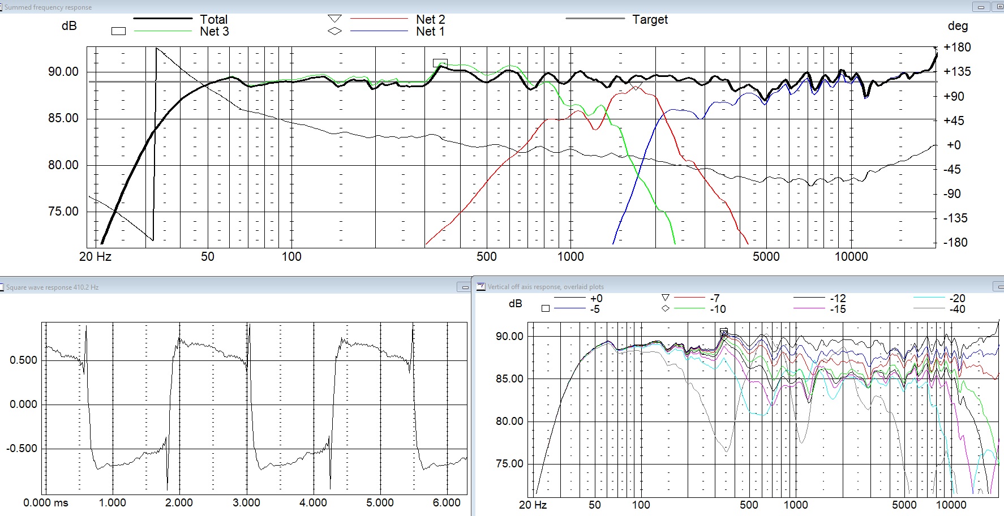Click the Vertical off axis response title text
The image size is (1004, 516).
[x=546, y=287]
